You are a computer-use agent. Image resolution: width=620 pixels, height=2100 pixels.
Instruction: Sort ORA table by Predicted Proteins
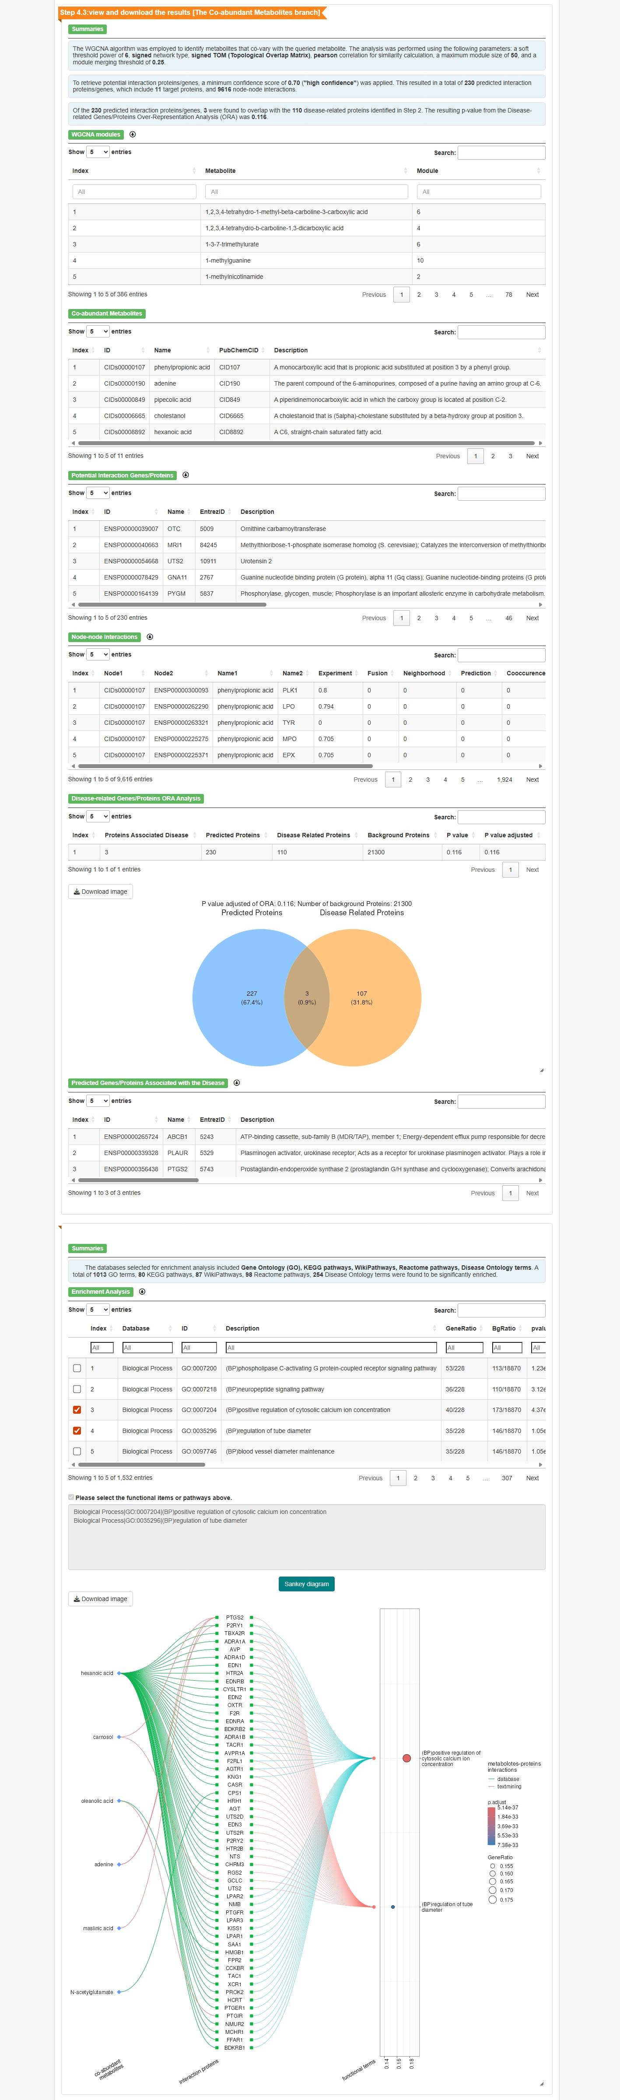click(x=236, y=835)
